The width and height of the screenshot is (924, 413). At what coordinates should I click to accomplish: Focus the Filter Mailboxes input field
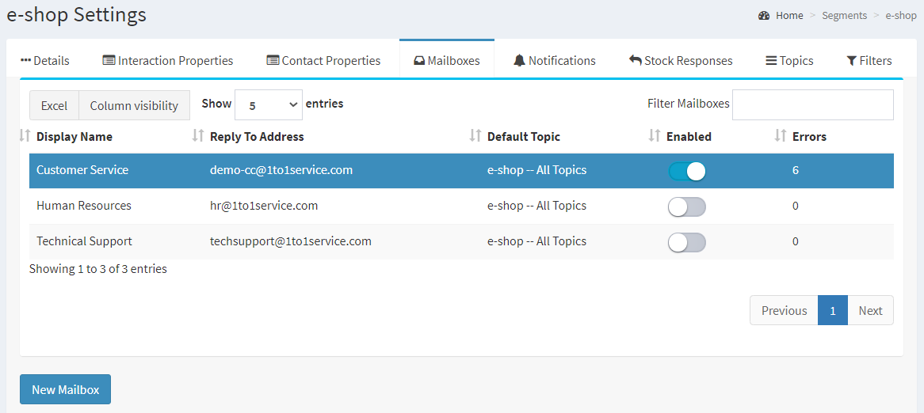[x=812, y=104]
